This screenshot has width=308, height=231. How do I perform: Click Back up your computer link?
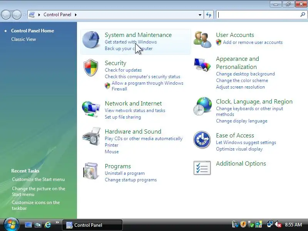coord(129,49)
